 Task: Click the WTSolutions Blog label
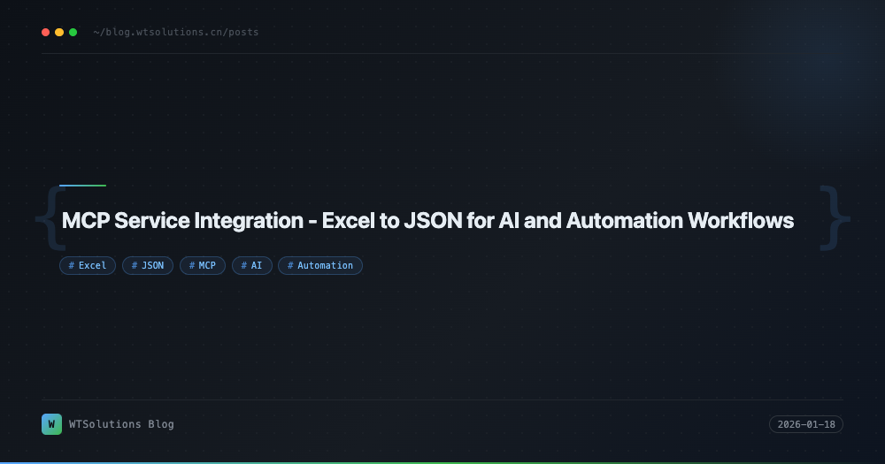pyautogui.click(x=121, y=424)
